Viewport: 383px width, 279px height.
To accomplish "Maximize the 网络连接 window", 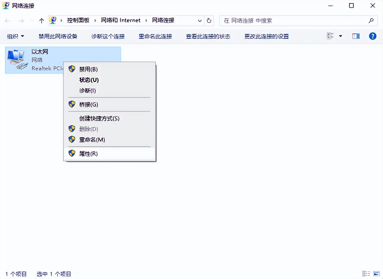I will (351, 5).
